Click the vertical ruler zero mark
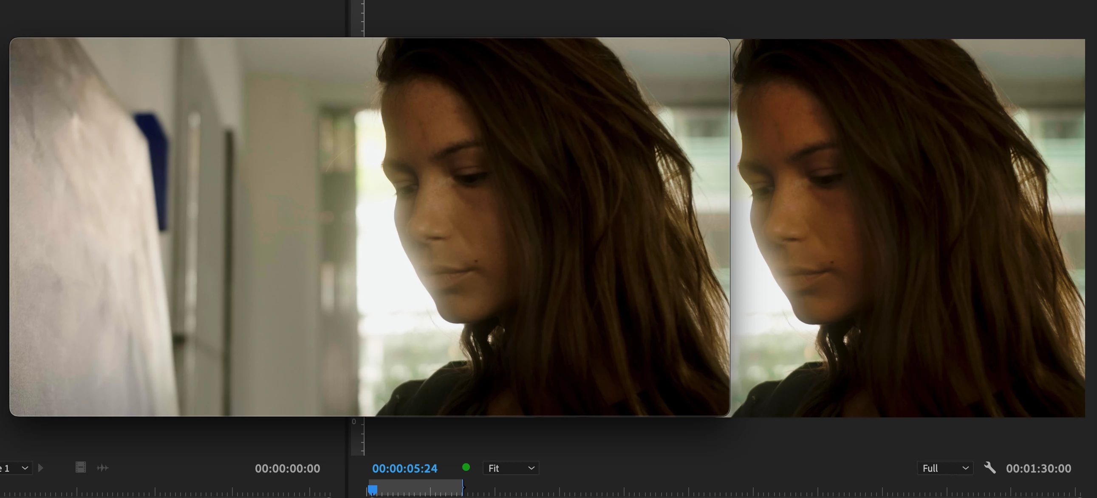Screen dimensions: 1097x498 tap(354, 422)
